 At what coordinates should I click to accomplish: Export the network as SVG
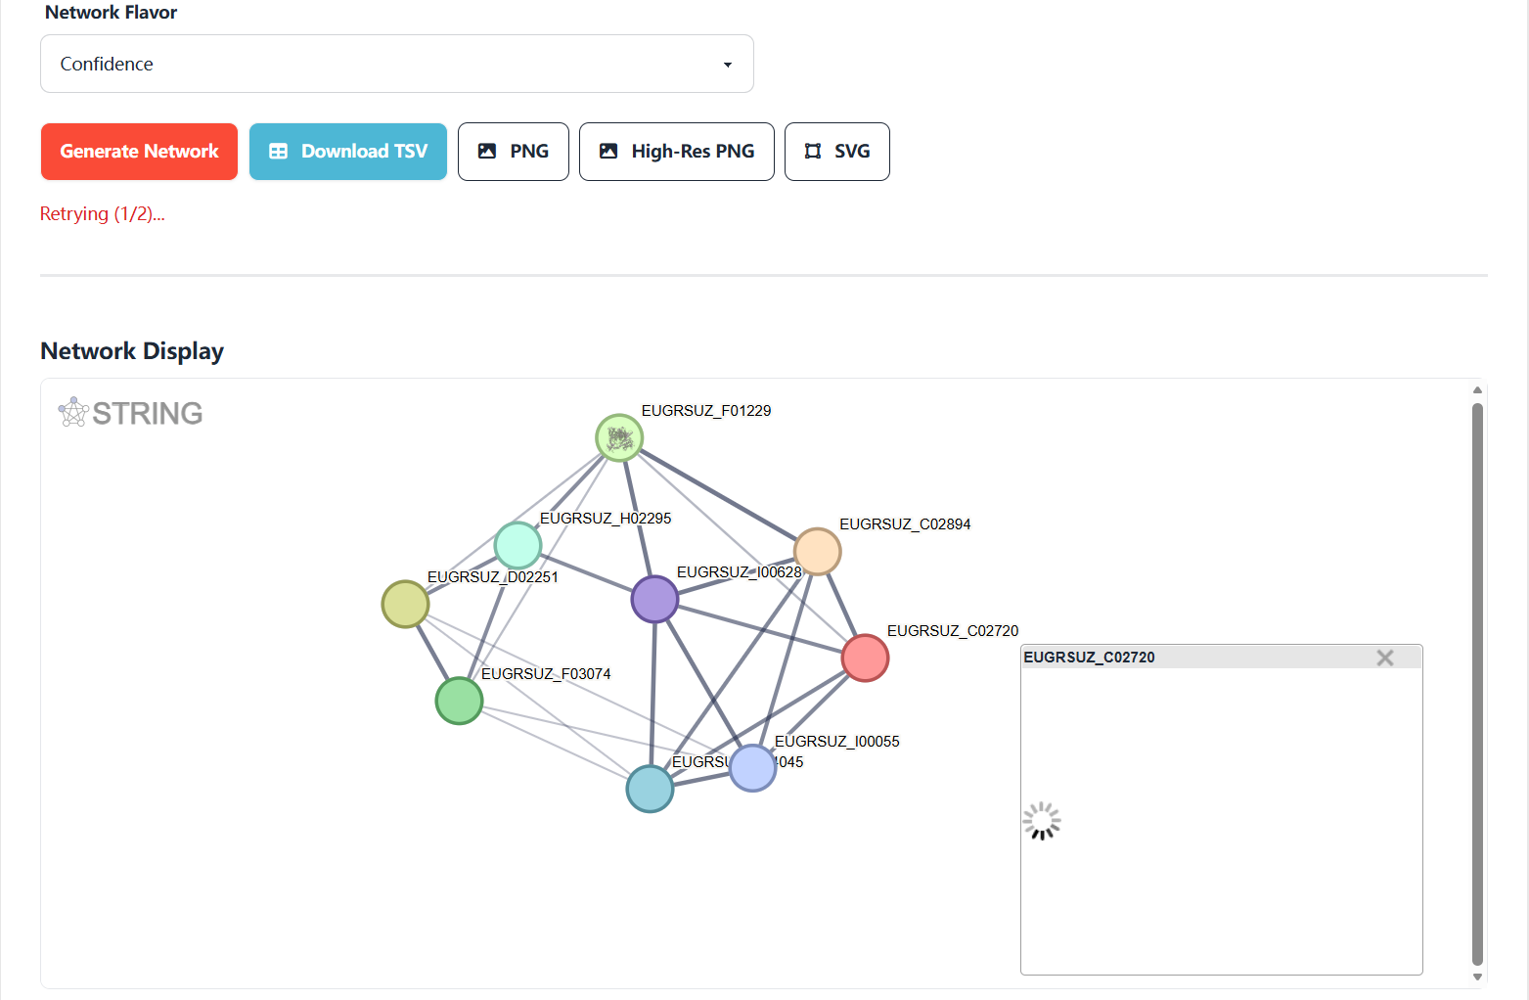tap(836, 151)
